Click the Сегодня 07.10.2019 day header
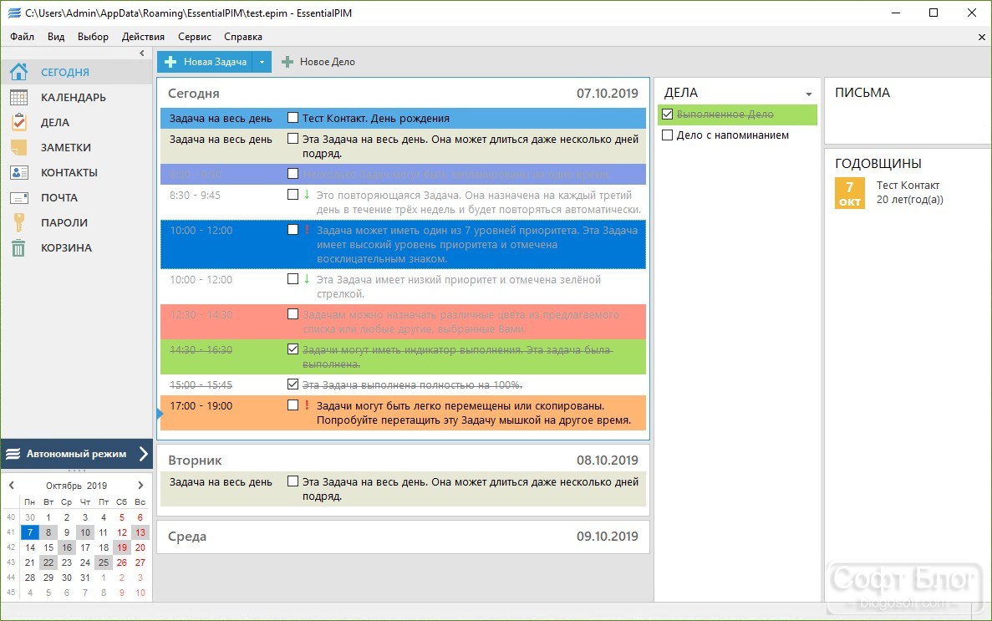Viewport: 992px width, 621px height. click(403, 94)
